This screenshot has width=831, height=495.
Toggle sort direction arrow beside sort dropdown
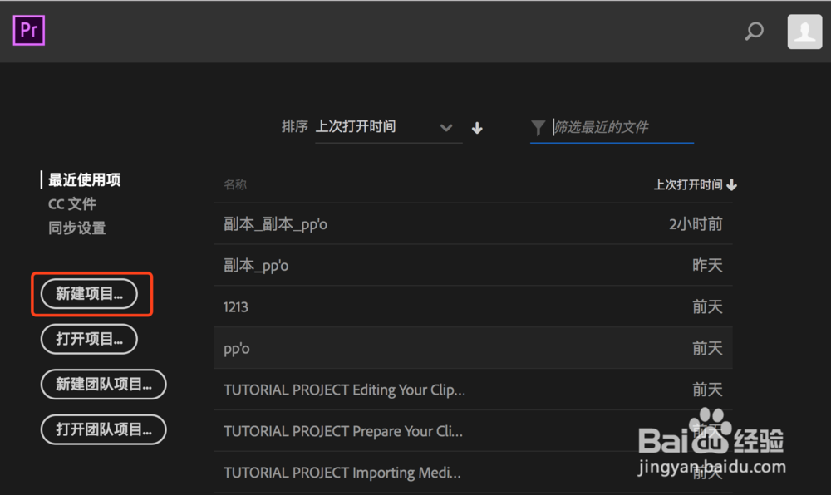[477, 128]
